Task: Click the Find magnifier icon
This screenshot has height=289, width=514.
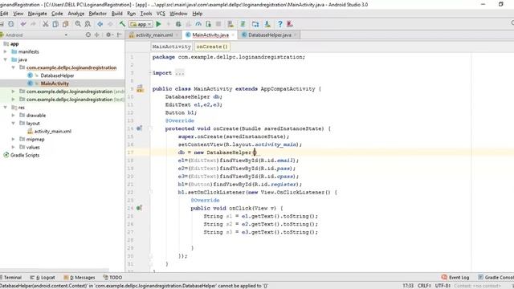Action: tap(78, 24)
